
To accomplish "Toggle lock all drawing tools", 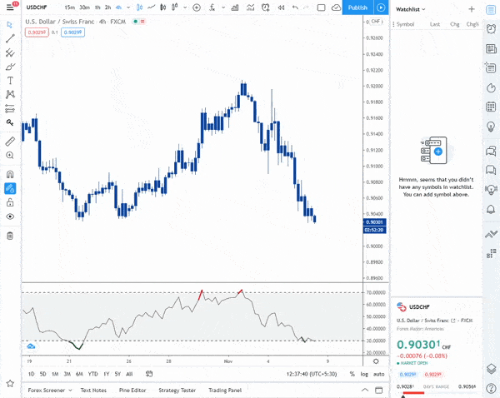I will (10, 202).
